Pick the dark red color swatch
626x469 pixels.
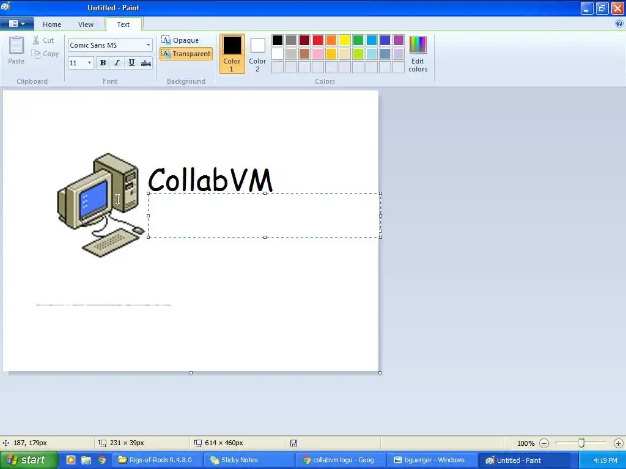pyautogui.click(x=304, y=40)
